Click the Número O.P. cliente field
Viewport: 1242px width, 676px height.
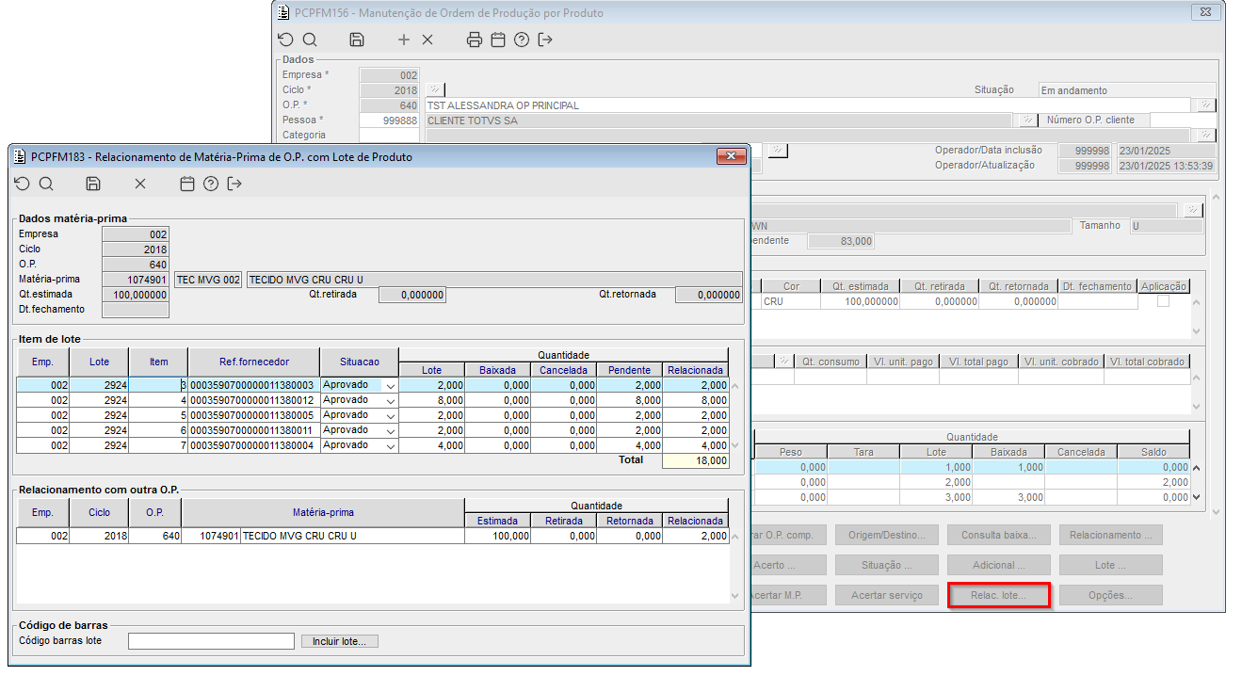pyautogui.click(x=1184, y=121)
